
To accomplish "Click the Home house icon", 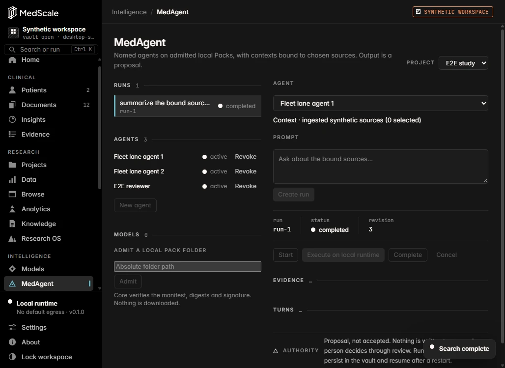I will pyautogui.click(x=12, y=59).
